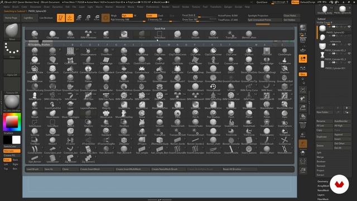This screenshot has width=357, height=201.
Task: Select the ClipCircleCenter brush
Action: pos(213,51)
